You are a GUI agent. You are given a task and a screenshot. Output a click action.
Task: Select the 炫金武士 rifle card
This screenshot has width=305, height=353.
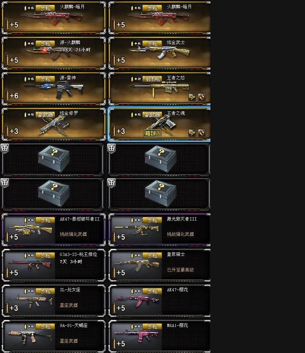click(x=159, y=53)
